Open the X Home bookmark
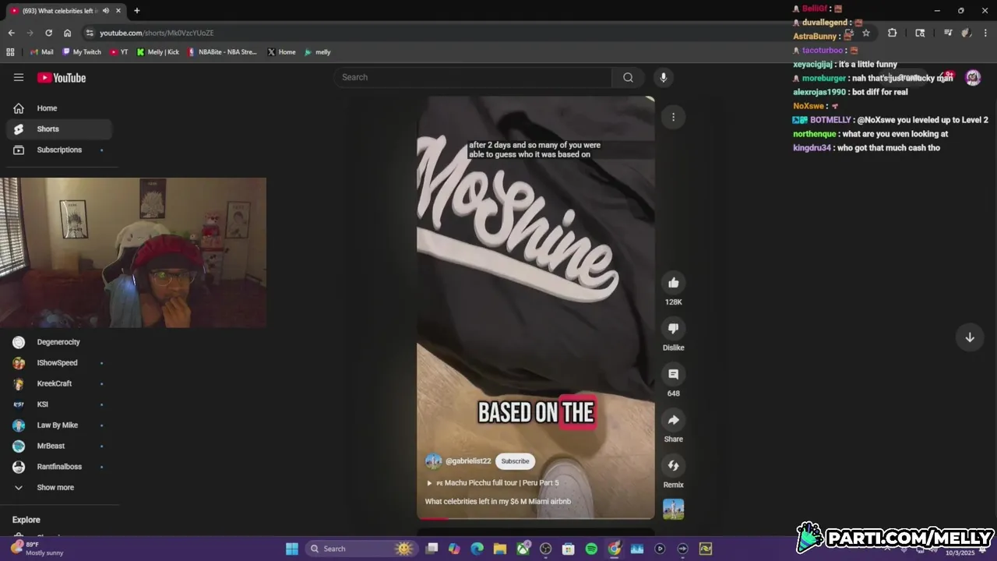The width and height of the screenshot is (997, 561). 281,52
